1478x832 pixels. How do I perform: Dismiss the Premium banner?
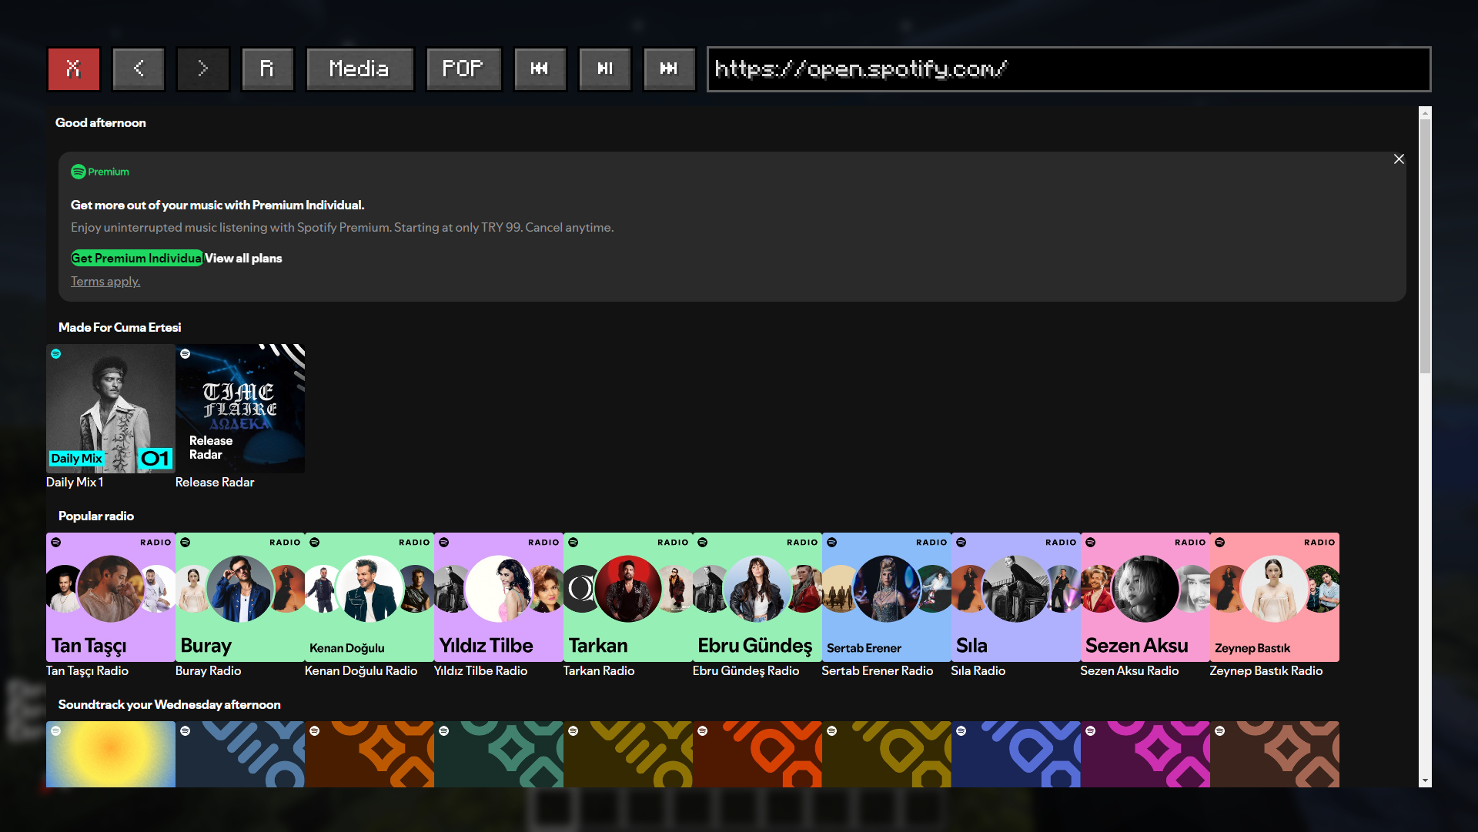coord(1399,159)
